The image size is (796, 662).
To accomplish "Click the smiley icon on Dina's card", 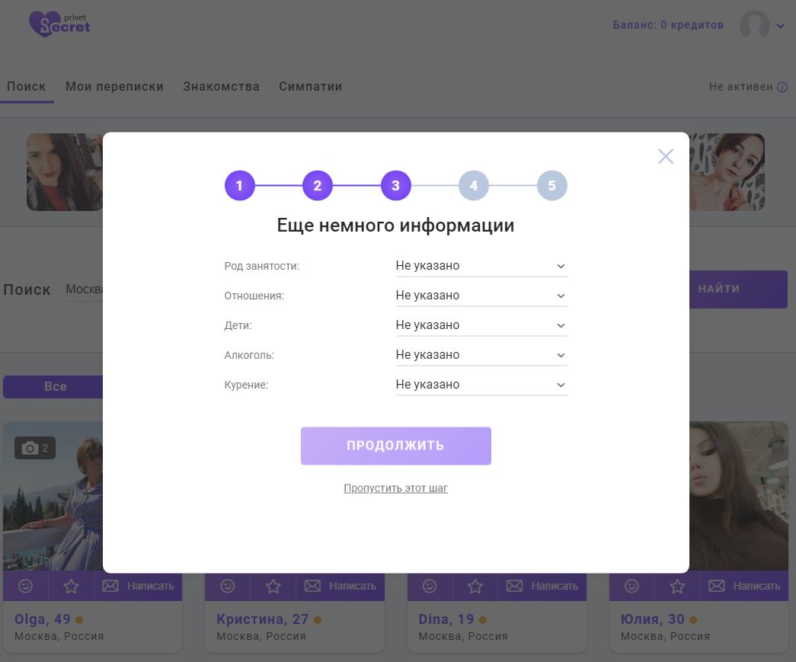I will (x=430, y=587).
